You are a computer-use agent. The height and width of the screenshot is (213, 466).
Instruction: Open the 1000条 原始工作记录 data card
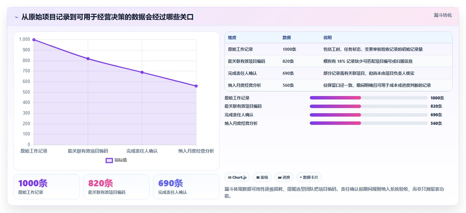click(x=46, y=187)
